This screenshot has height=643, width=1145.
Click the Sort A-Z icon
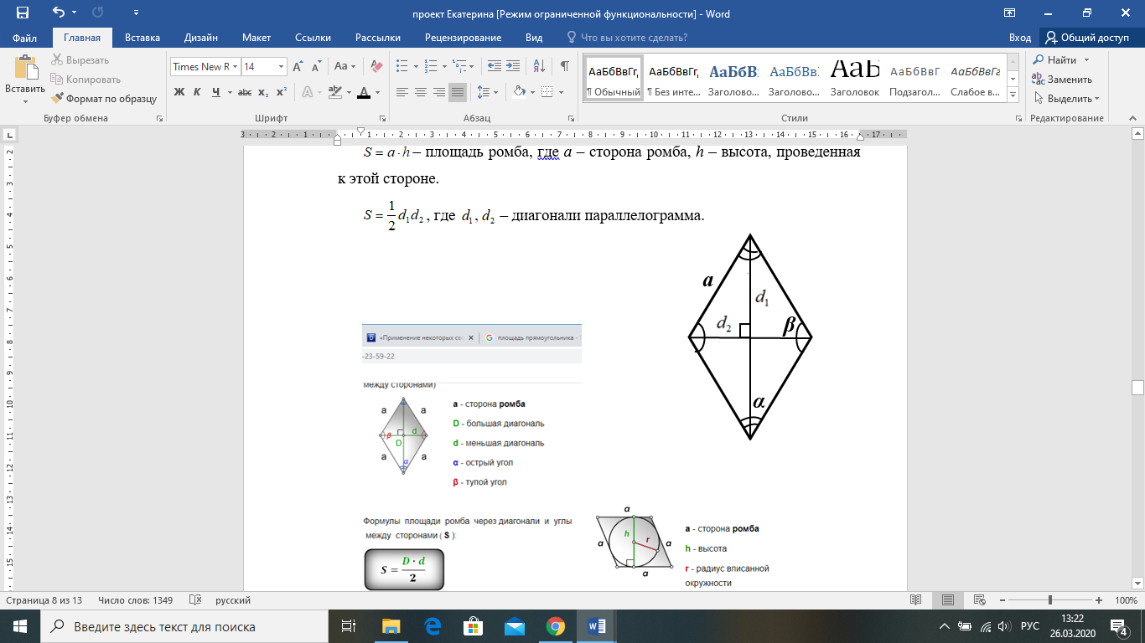click(x=540, y=66)
